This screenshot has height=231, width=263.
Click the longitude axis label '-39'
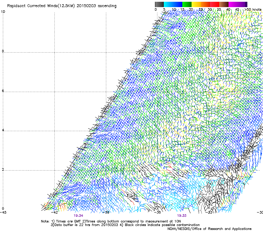tap(106, 213)
